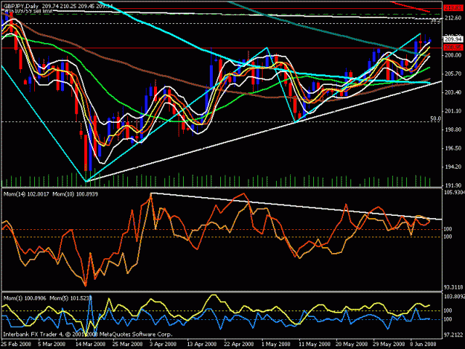The image size is (465, 349).
Task: Click the 201.10 price scale label
Action: [453, 111]
